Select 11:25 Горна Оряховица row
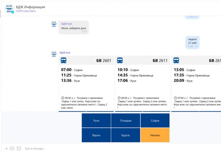The image size is (221, 152). (x=79, y=75)
